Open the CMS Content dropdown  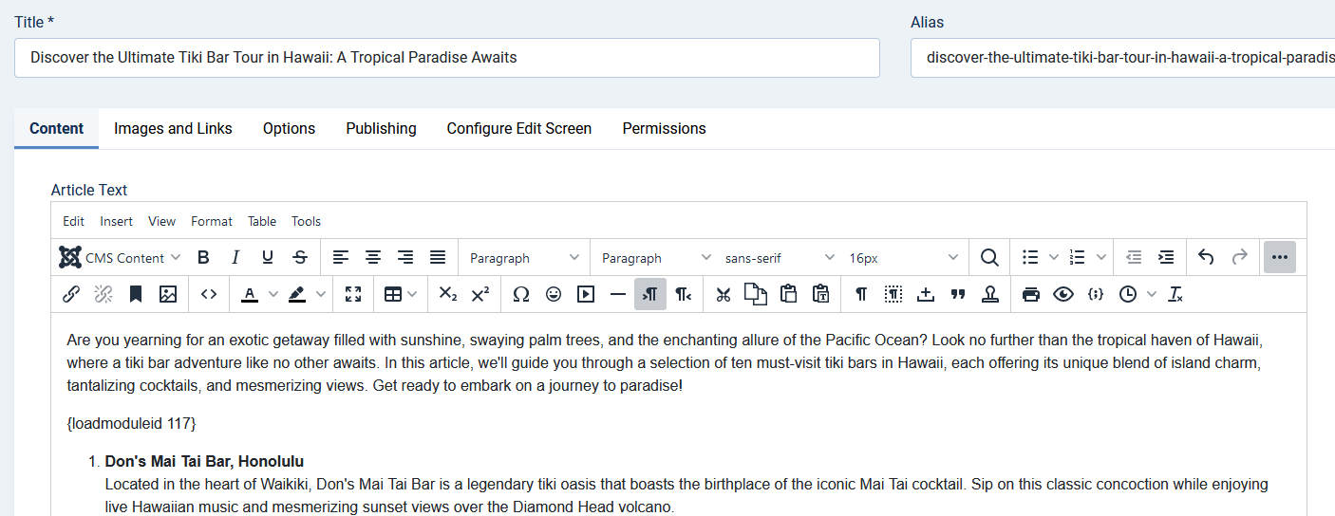coord(119,257)
